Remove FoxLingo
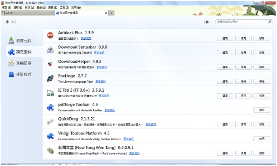Image resolution: width=277 pixels, height=166 pixels. (262, 81)
